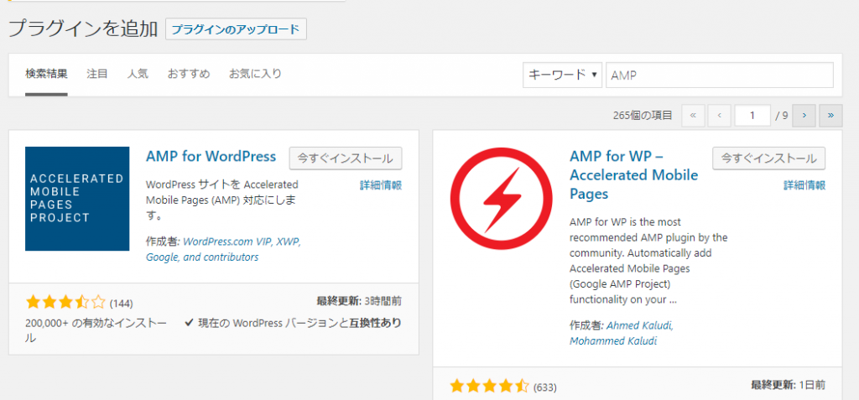The image size is (859, 400).
Task: Go to the first results page
Action: [x=693, y=116]
